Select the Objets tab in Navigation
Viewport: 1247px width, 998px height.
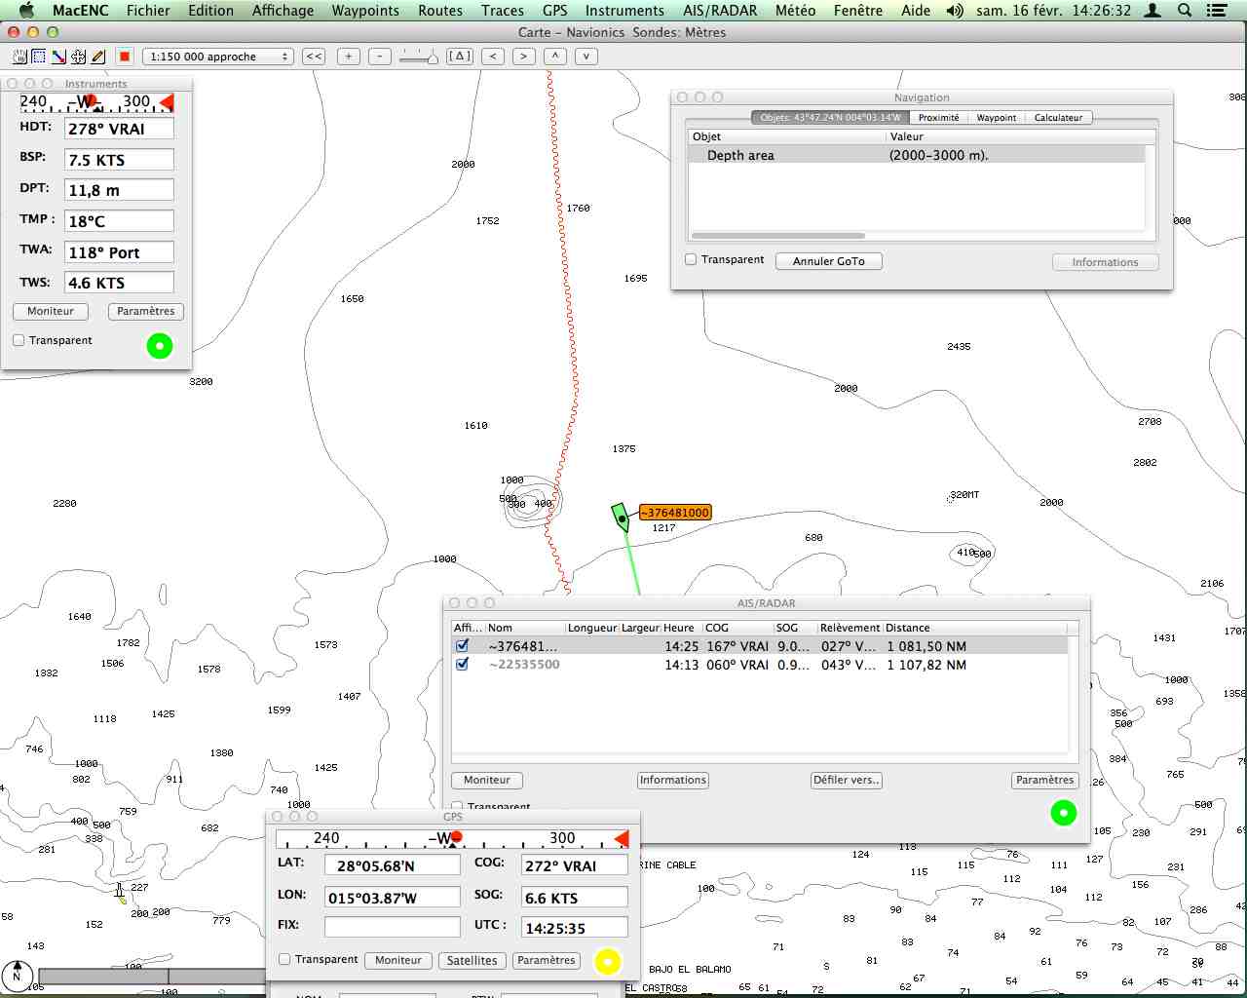click(830, 118)
